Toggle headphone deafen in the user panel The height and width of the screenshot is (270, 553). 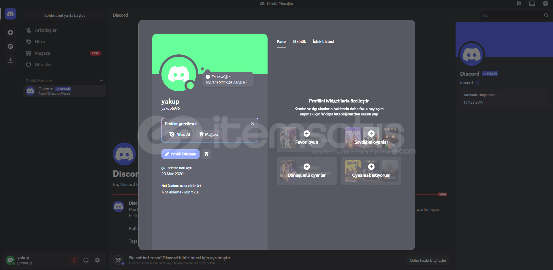coord(86,260)
